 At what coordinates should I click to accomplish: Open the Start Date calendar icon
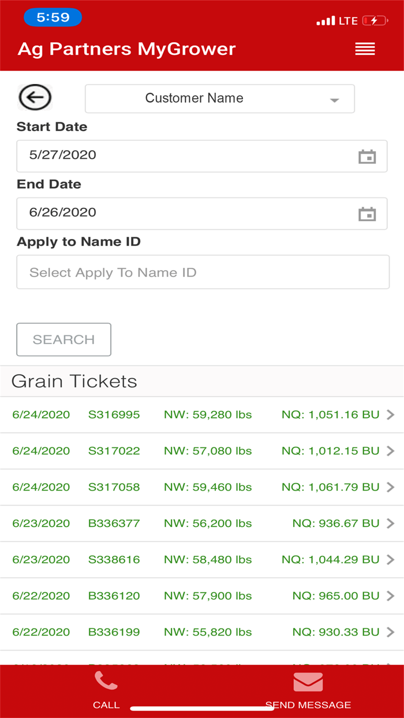(x=367, y=156)
